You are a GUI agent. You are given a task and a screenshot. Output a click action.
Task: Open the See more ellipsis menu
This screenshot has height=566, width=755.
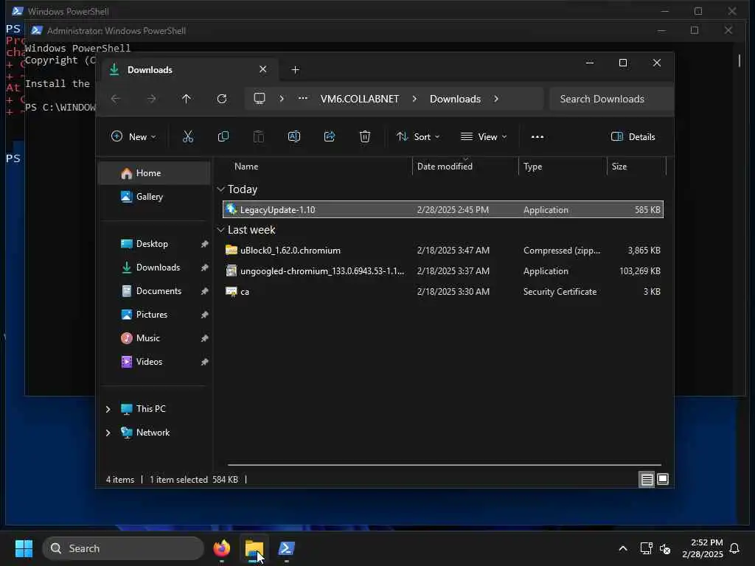(537, 136)
